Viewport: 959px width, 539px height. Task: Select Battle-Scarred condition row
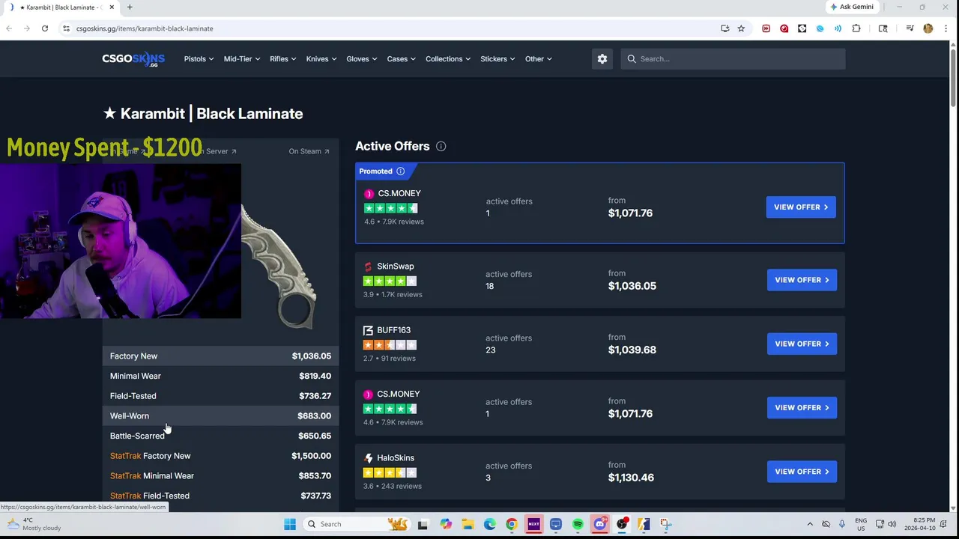[x=220, y=436]
